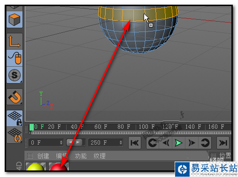Click the 60 F mark on timeline

101,127
